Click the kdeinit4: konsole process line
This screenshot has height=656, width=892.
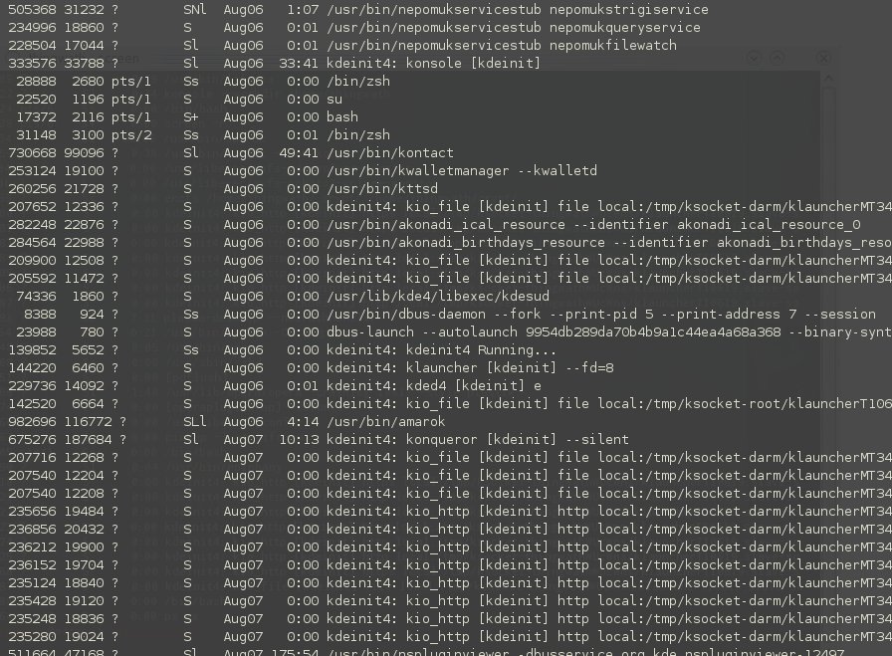[274, 63]
